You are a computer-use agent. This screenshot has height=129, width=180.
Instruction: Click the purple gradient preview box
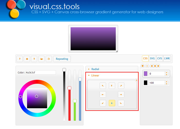[x=93, y=39]
